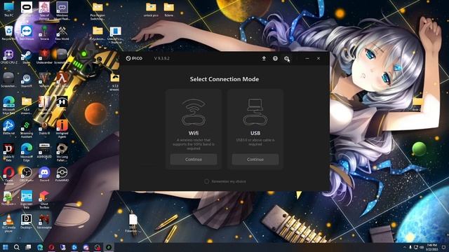Minimize the PICO Streaming Assistant window
Screen dimensions: 449x252
point(307,58)
